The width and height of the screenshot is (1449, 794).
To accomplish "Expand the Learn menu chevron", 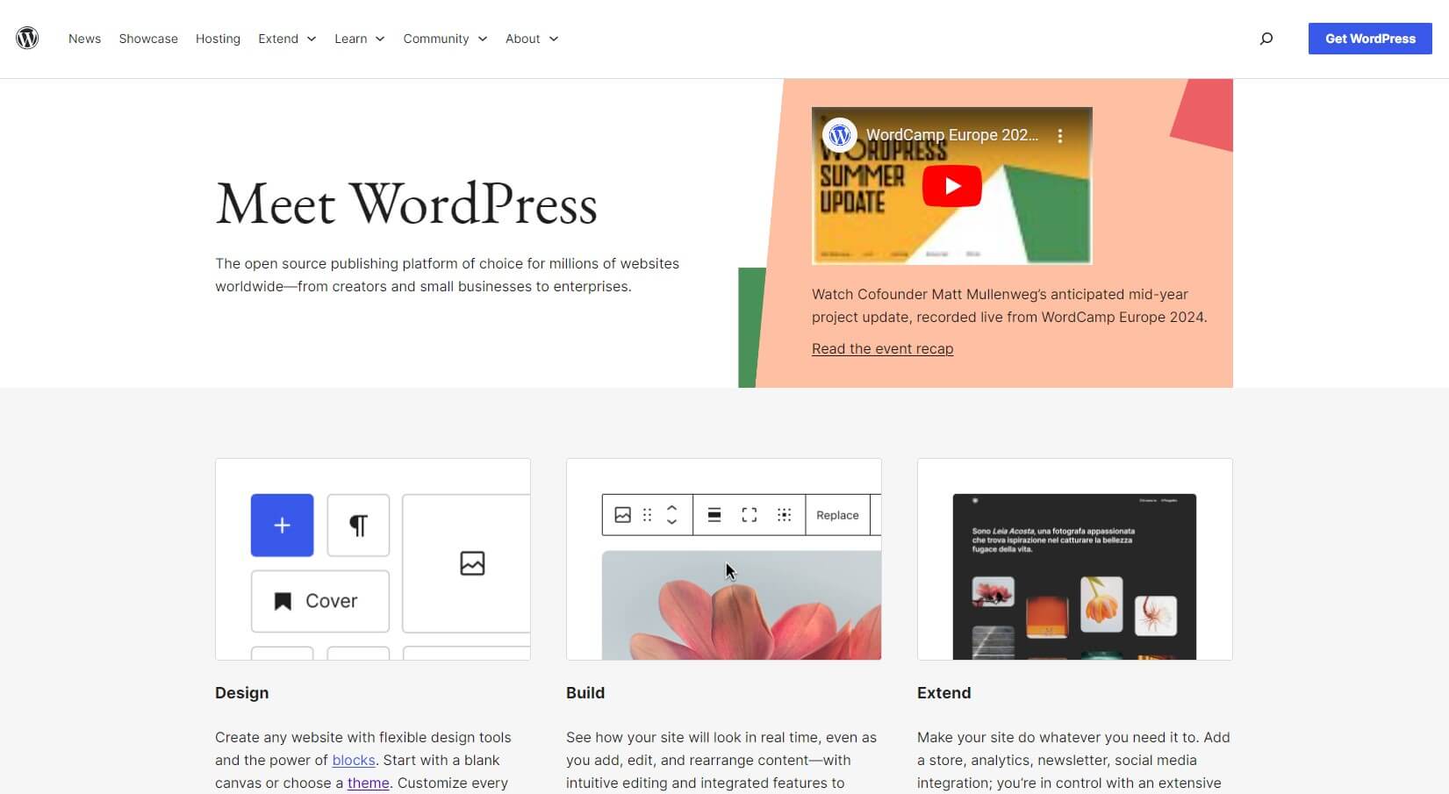I will click(x=380, y=39).
